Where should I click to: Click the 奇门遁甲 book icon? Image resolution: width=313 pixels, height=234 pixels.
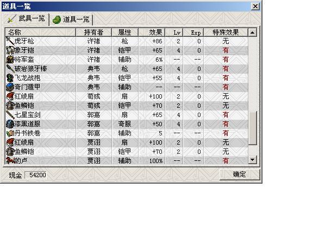click(x=10, y=87)
